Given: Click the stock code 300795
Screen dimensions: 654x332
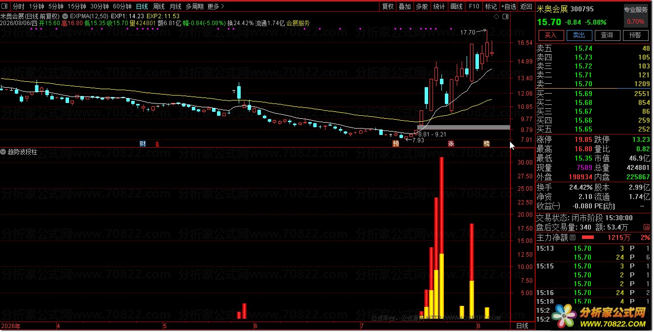Looking at the screenshot, I should click(582, 9).
